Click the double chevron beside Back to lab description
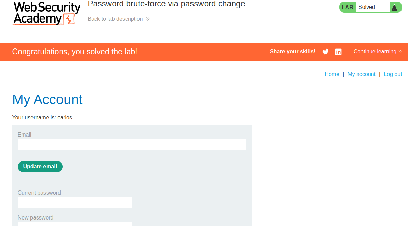Image resolution: width=408 pixels, height=226 pixels. pos(147,19)
